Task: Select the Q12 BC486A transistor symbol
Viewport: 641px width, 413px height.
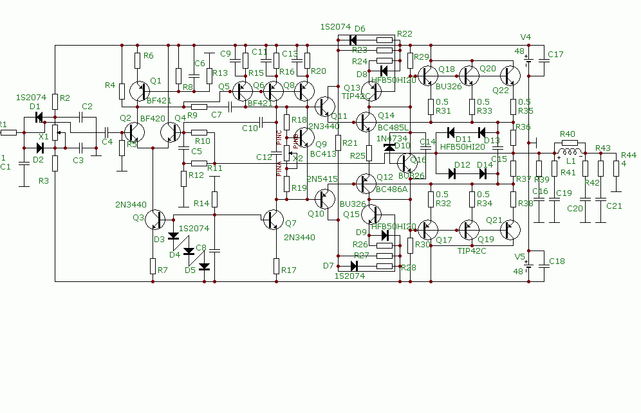Action: click(x=366, y=183)
